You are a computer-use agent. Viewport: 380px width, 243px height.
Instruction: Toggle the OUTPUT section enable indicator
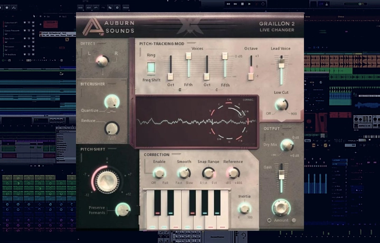(287, 128)
